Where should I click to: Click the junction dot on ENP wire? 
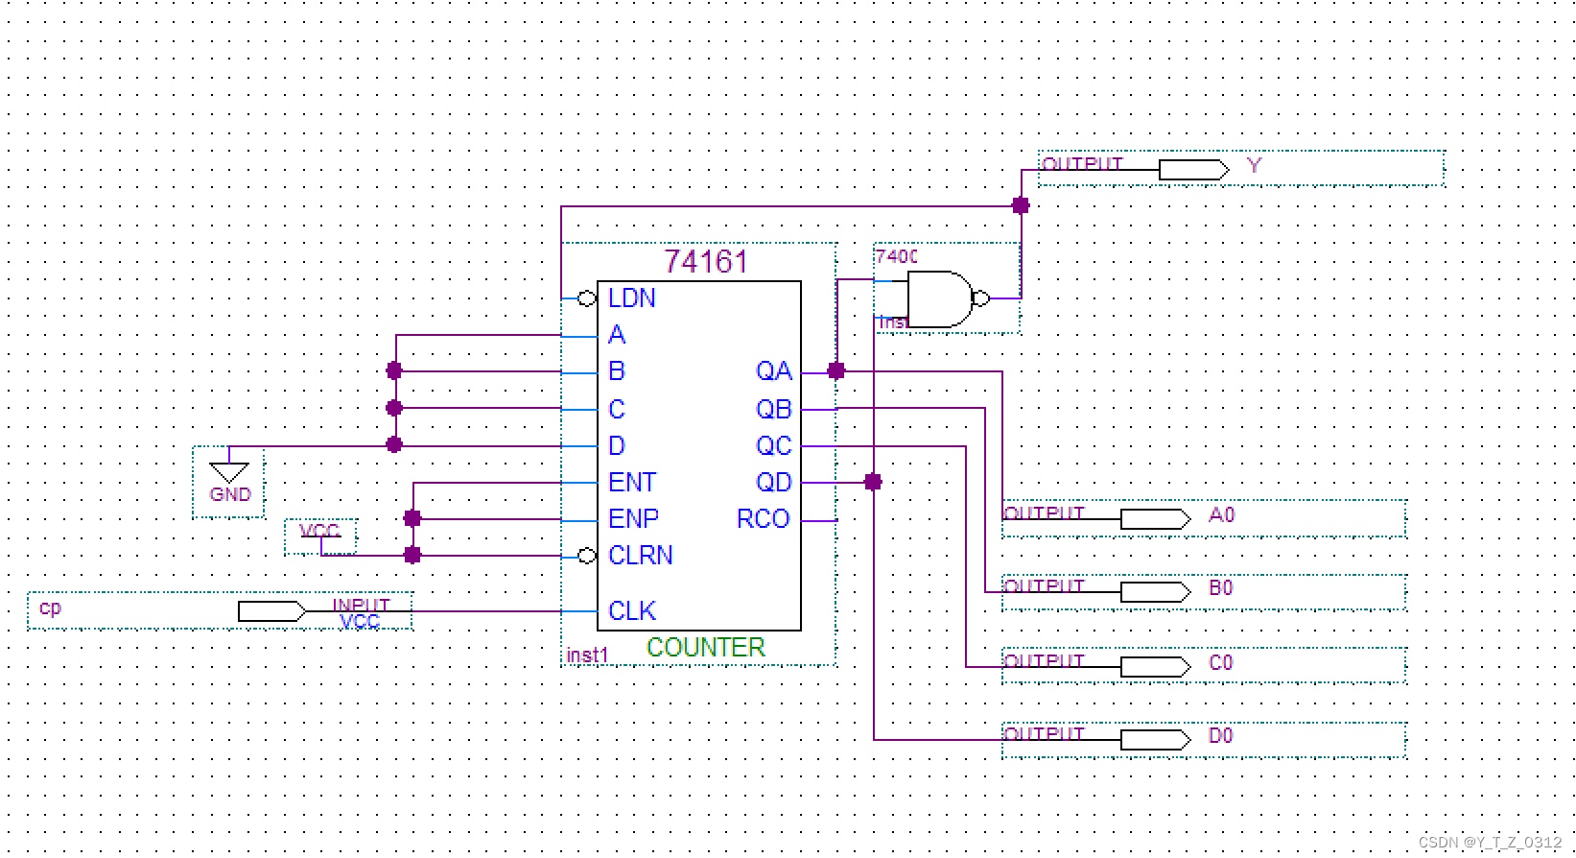[x=412, y=518]
